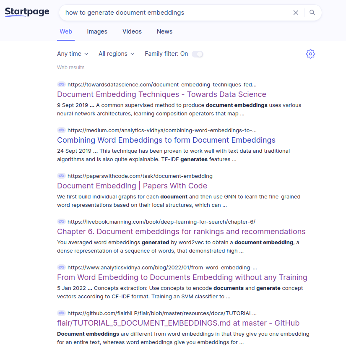Click the github.com/flairNLP URL text
Viewport: 346px width, 347px height.
(162, 313)
